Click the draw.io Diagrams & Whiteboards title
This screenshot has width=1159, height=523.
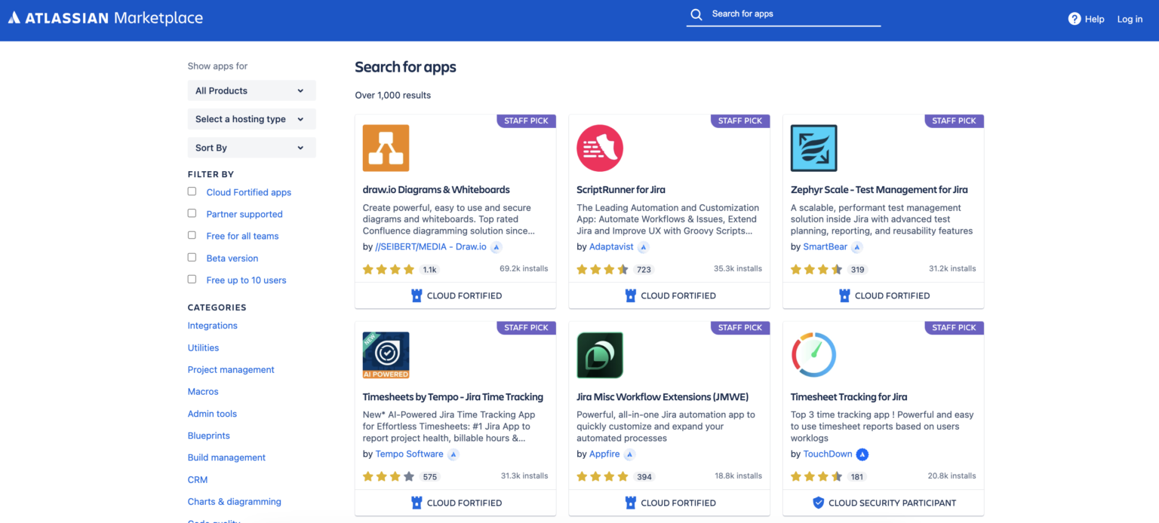[x=436, y=190]
